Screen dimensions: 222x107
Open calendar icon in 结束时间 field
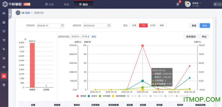109,25
